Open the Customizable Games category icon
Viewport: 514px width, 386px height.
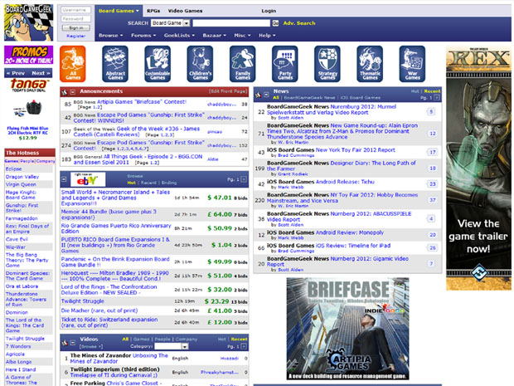[158, 64]
